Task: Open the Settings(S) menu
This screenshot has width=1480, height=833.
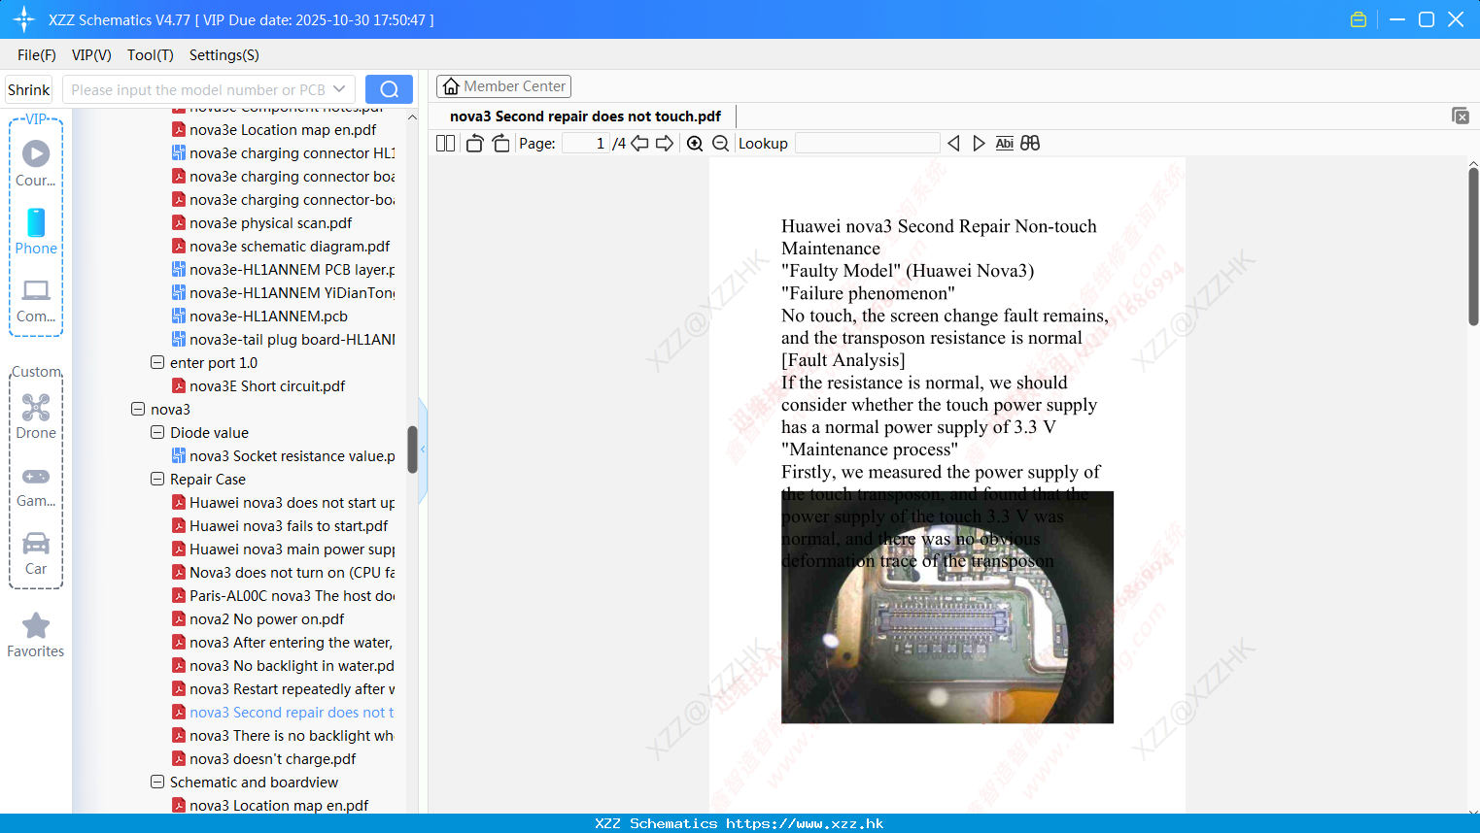Action: click(224, 55)
